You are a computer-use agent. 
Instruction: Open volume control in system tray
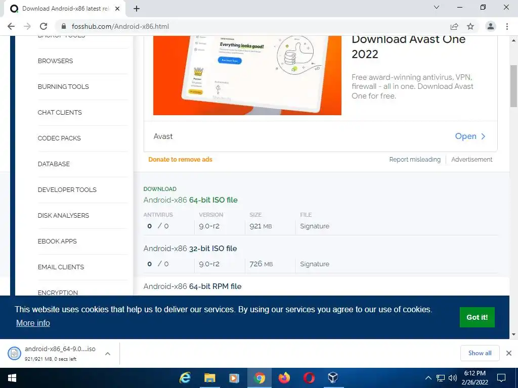click(x=453, y=378)
